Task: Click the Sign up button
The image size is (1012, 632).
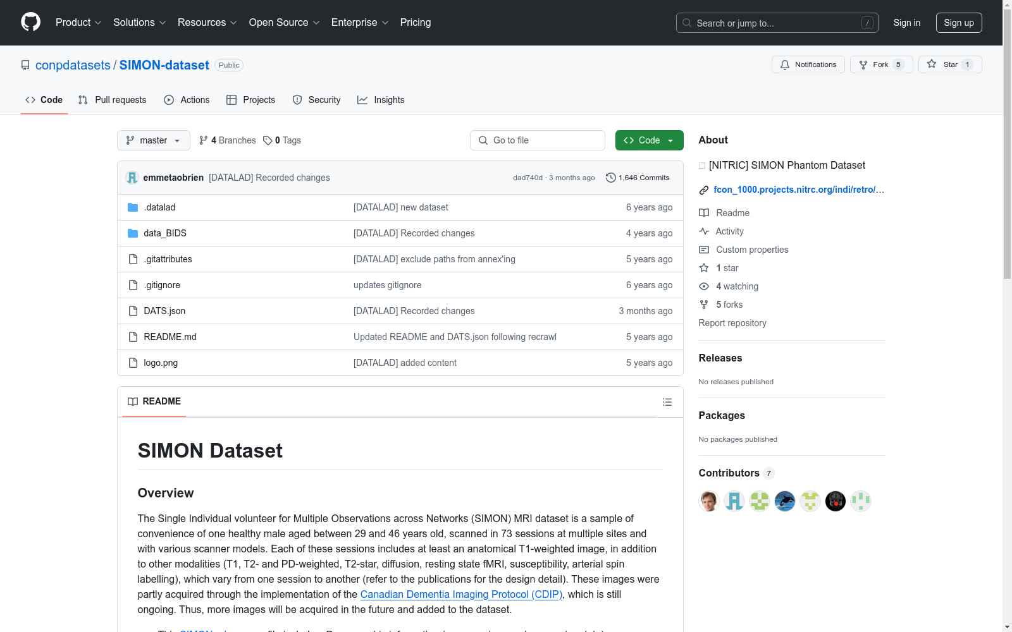Action: click(x=959, y=23)
